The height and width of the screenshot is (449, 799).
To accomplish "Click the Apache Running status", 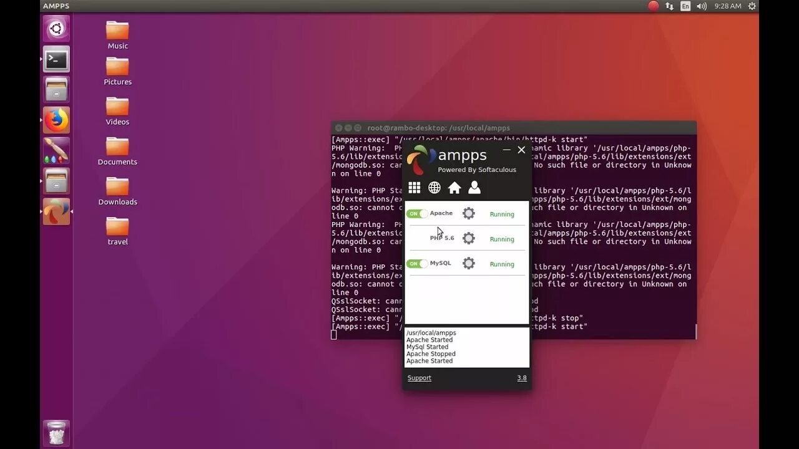I will point(502,214).
